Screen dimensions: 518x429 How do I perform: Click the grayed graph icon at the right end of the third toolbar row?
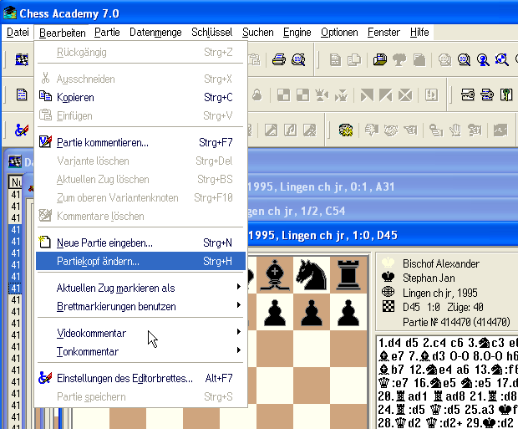pos(500,130)
